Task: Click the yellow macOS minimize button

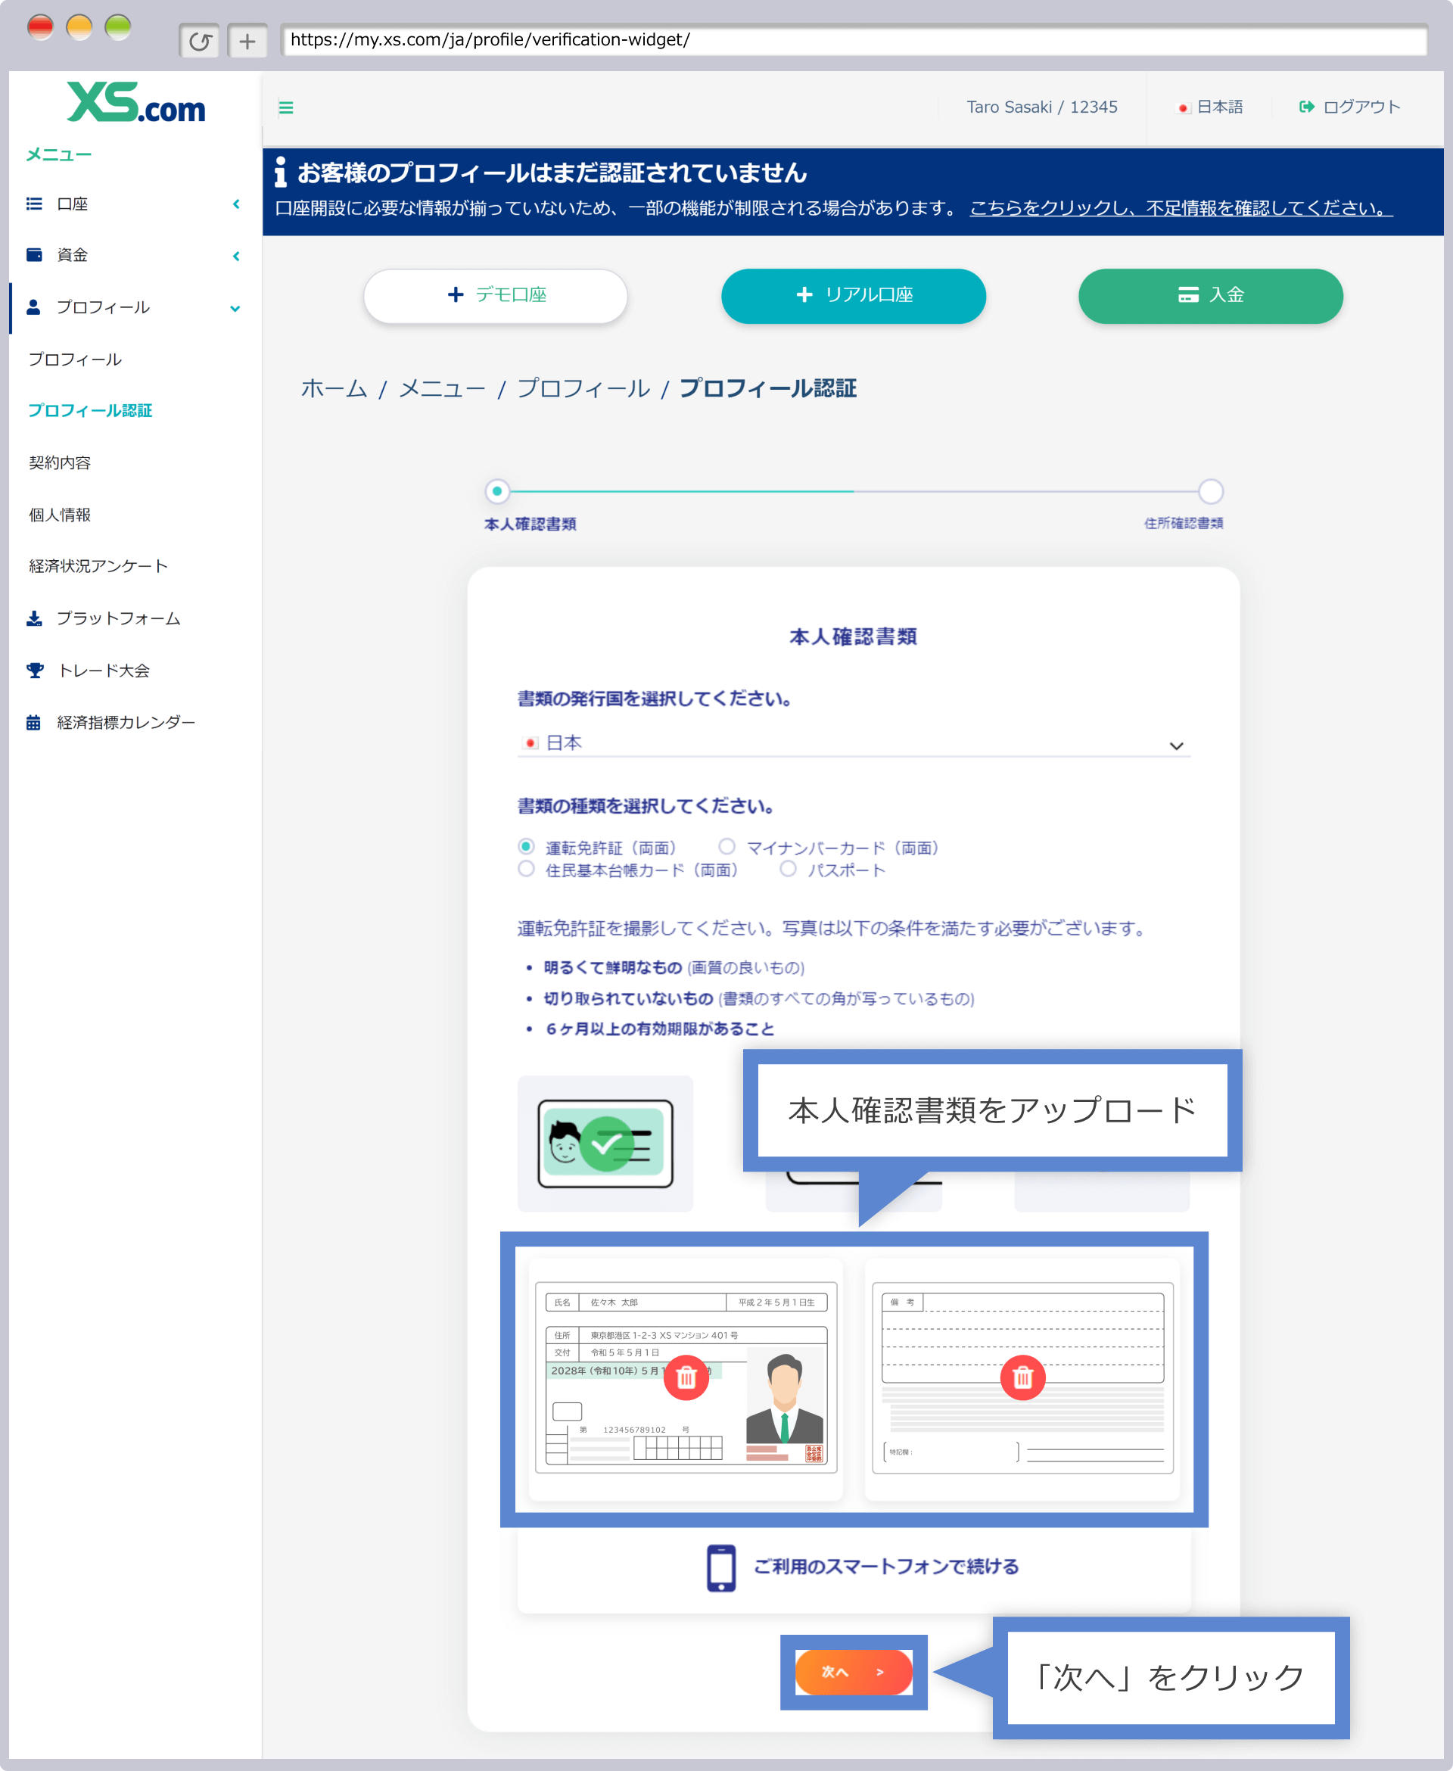Action: [x=79, y=26]
